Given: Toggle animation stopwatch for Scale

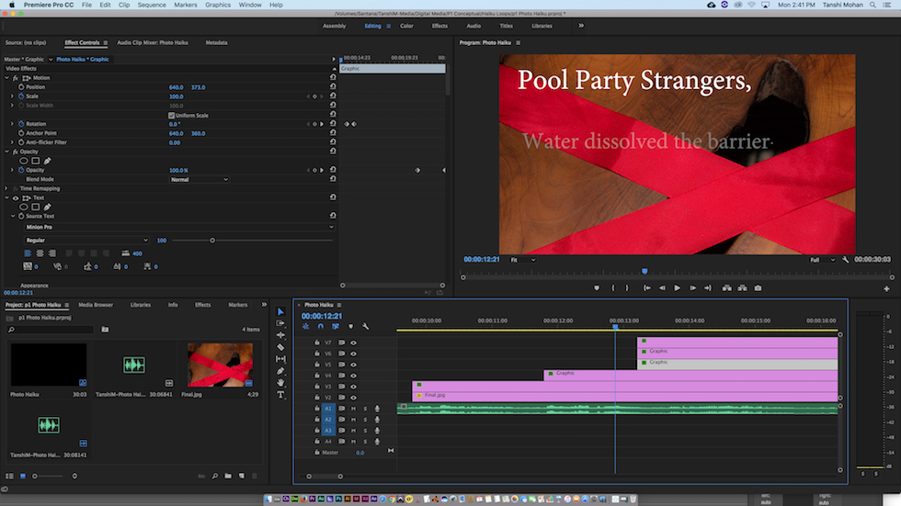Looking at the screenshot, I should pyautogui.click(x=21, y=96).
